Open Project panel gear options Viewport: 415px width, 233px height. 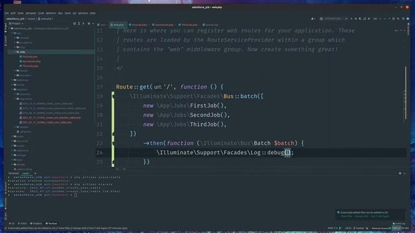coord(89,23)
